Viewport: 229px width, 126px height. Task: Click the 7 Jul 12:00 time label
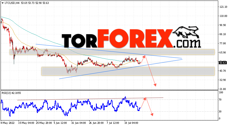coord(113,123)
